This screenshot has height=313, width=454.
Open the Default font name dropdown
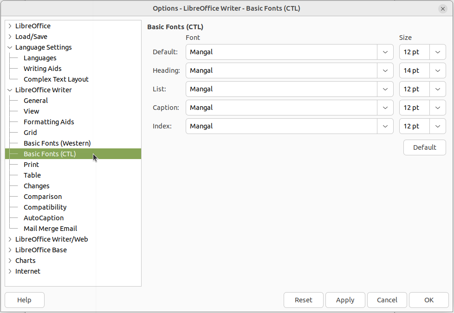point(385,52)
